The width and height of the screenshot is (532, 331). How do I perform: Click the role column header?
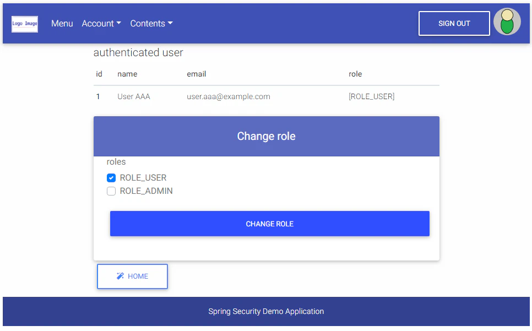pyautogui.click(x=355, y=74)
